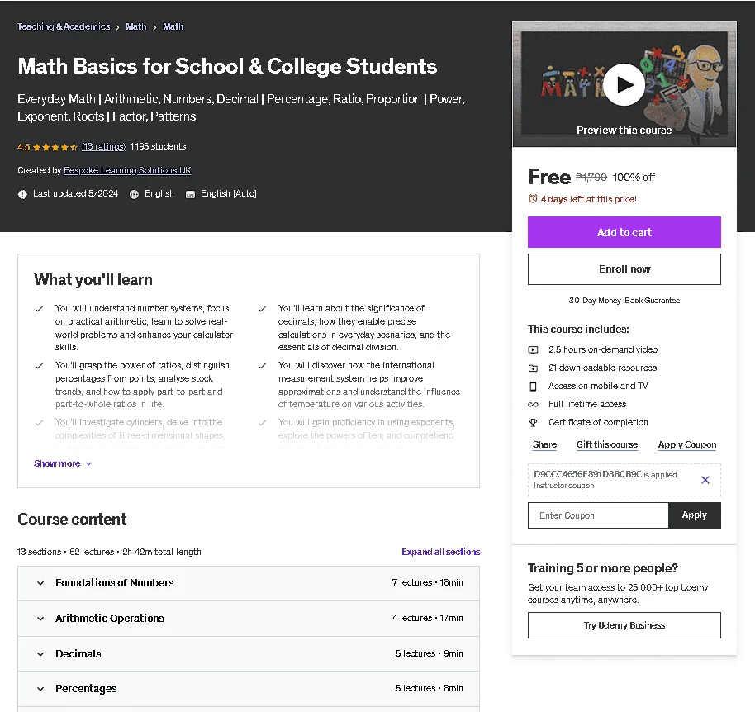Expand the Decimals section
This screenshot has width=755, height=712.
pos(249,653)
